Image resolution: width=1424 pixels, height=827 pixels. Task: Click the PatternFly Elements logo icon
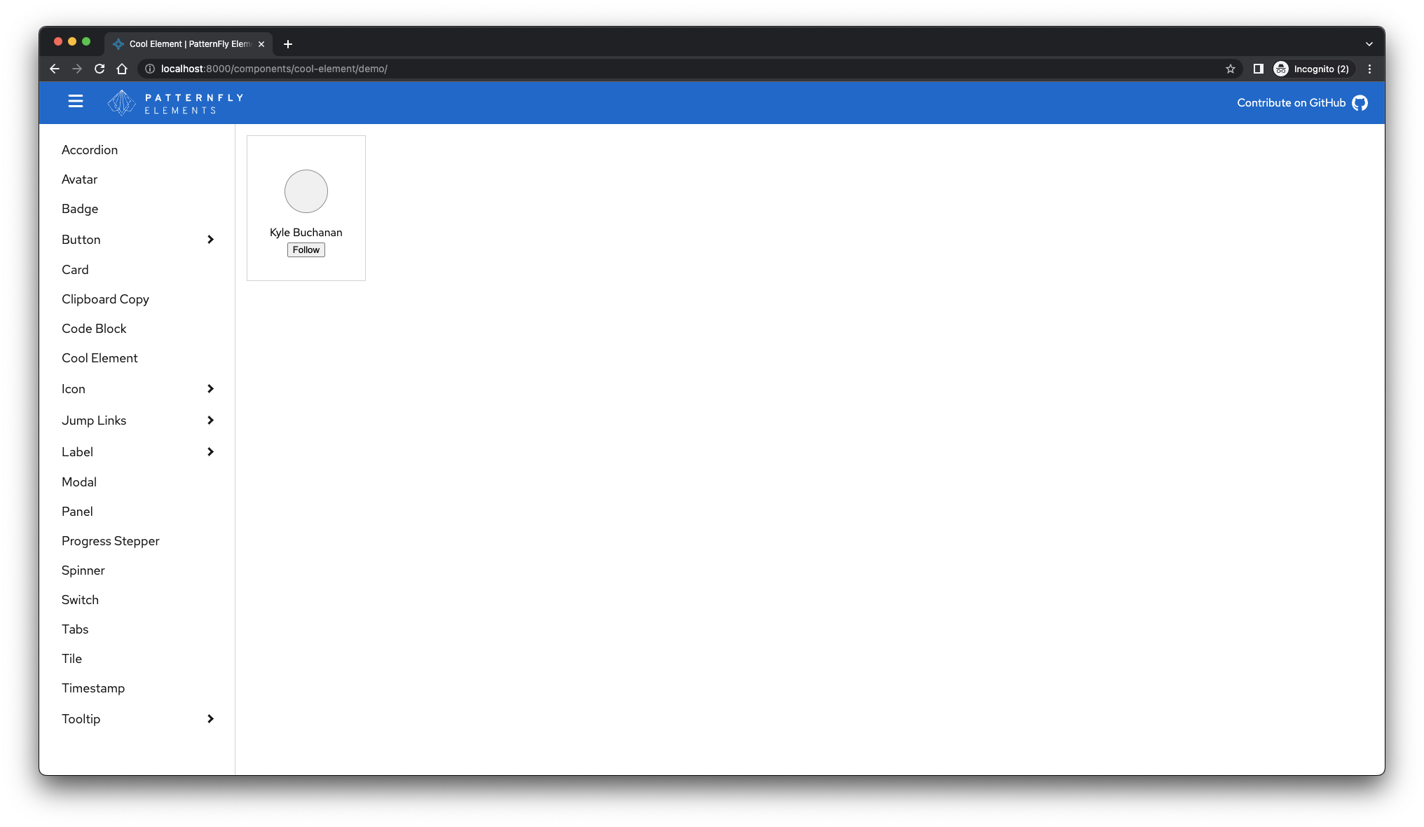(x=119, y=102)
